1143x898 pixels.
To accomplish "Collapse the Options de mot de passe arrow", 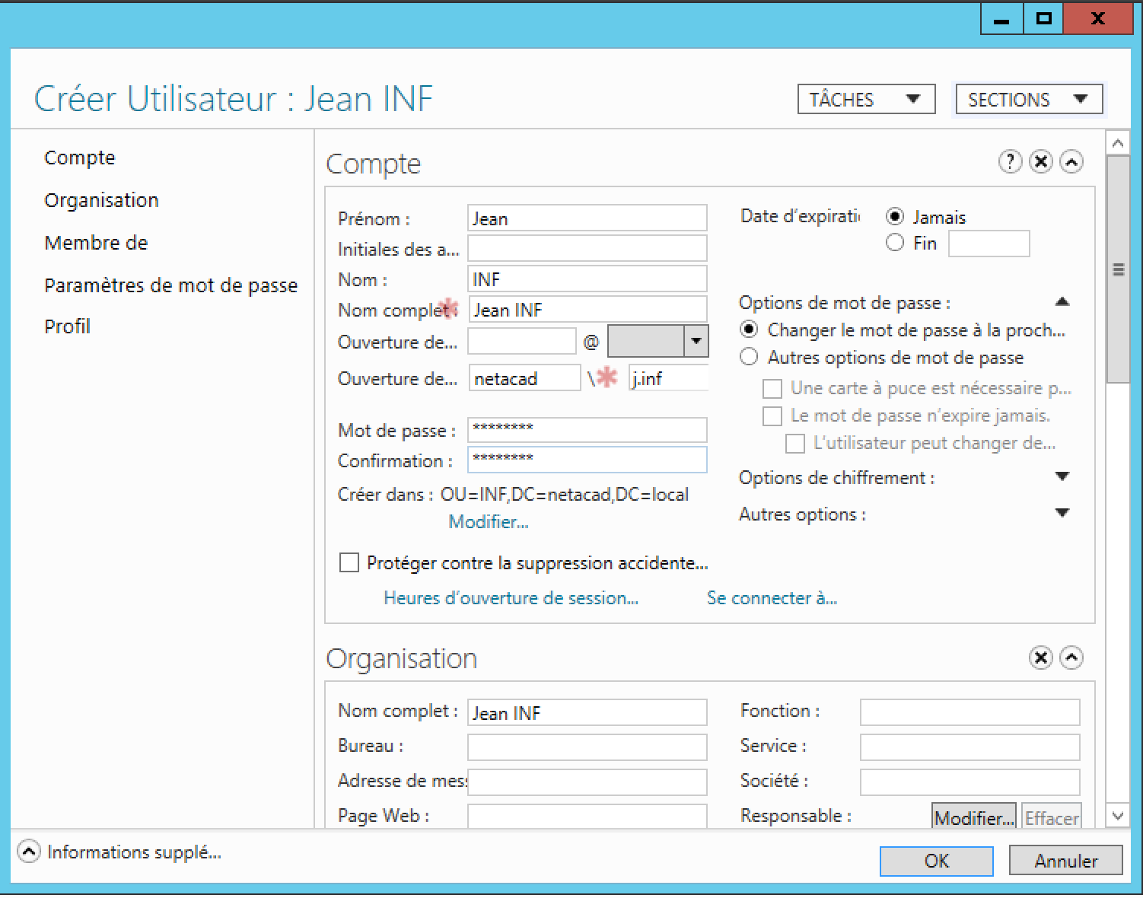I will [1062, 302].
